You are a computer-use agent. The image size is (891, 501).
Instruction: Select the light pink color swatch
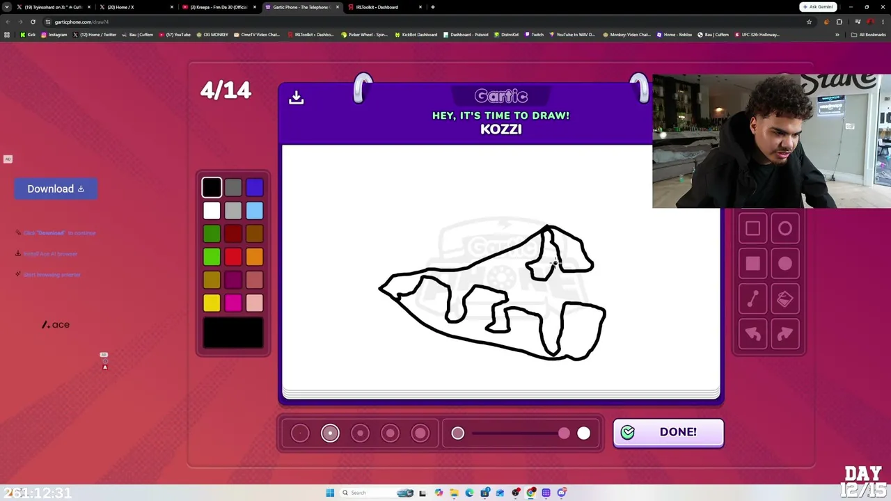point(255,303)
